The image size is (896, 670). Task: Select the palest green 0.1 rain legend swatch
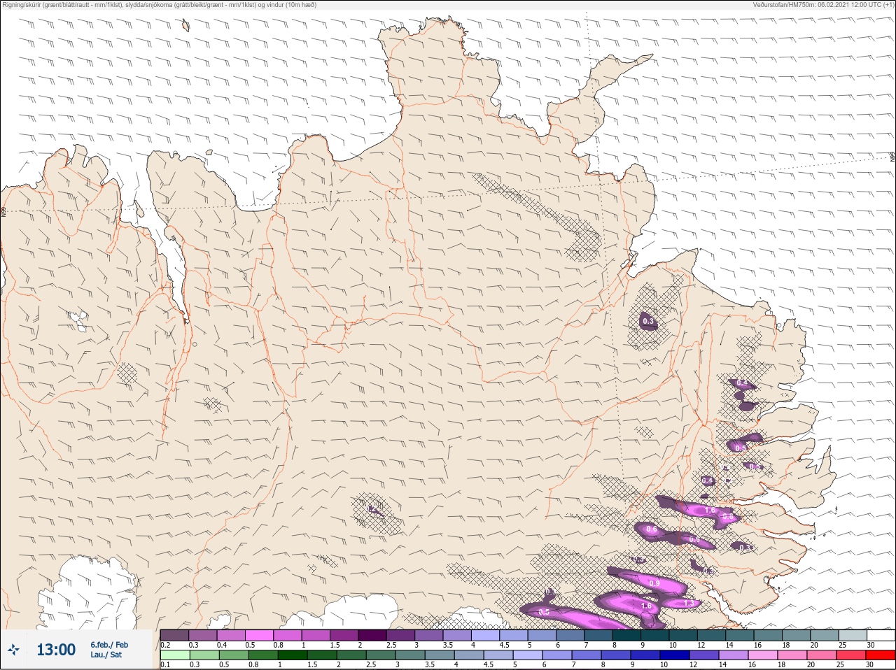[175, 656]
